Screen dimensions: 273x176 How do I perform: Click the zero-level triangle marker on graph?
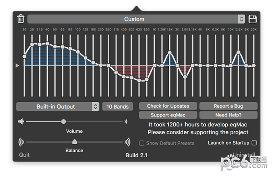(17, 65)
